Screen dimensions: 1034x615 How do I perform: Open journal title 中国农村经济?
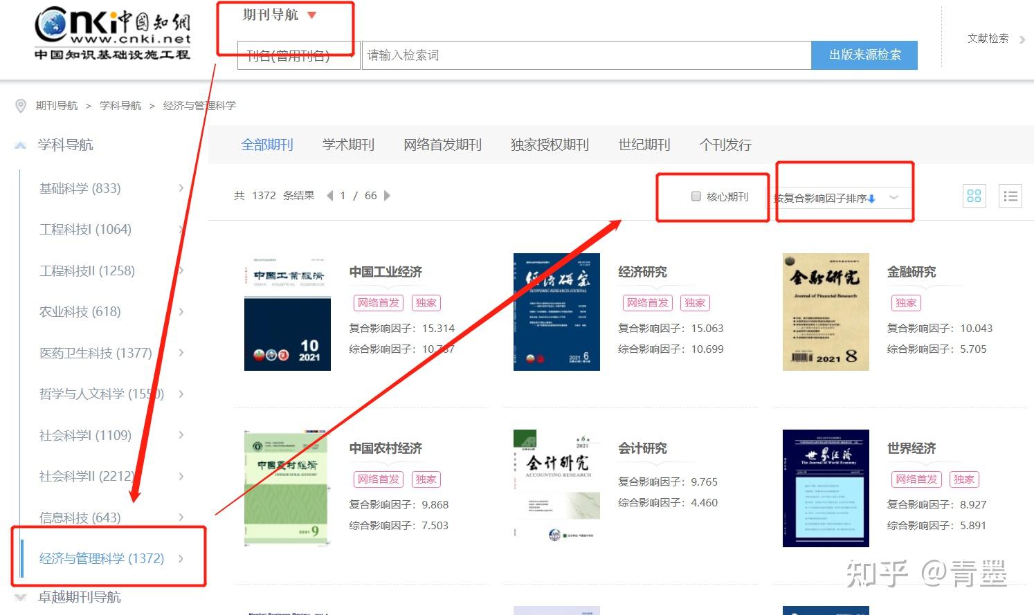point(386,448)
